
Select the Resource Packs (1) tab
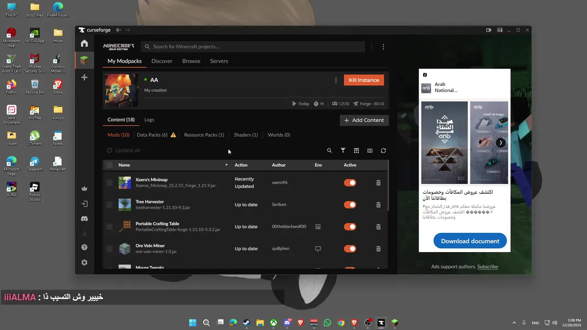(x=204, y=135)
